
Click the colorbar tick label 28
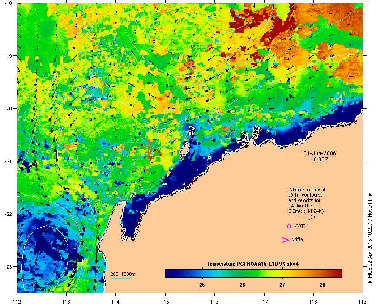pos(323,285)
